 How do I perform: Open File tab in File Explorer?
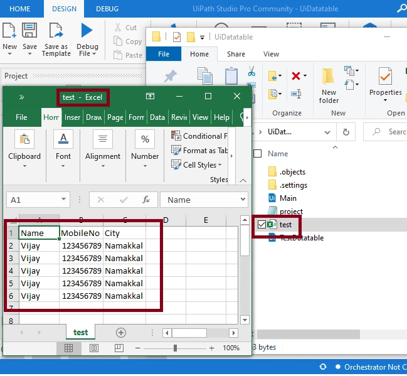click(x=164, y=54)
